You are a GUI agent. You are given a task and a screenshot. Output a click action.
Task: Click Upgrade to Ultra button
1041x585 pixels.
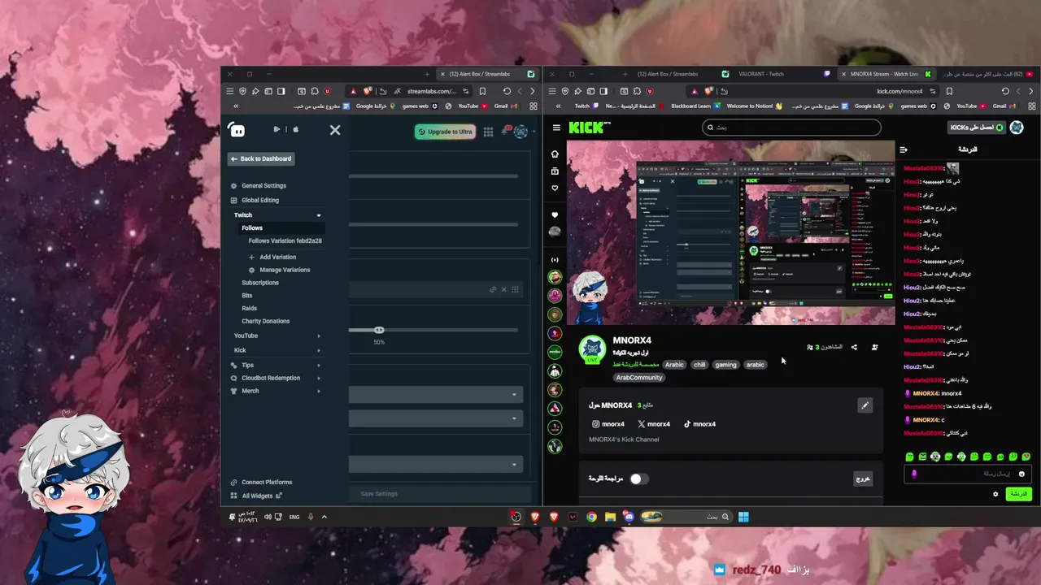(445, 132)
